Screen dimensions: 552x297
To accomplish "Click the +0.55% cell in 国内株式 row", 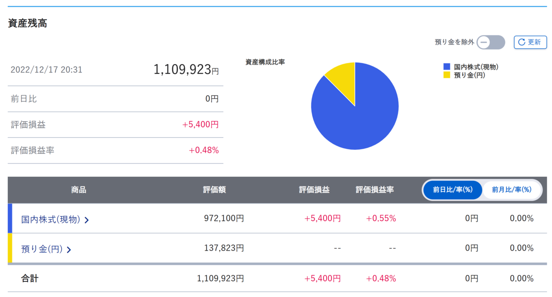I will pos(381,219).
